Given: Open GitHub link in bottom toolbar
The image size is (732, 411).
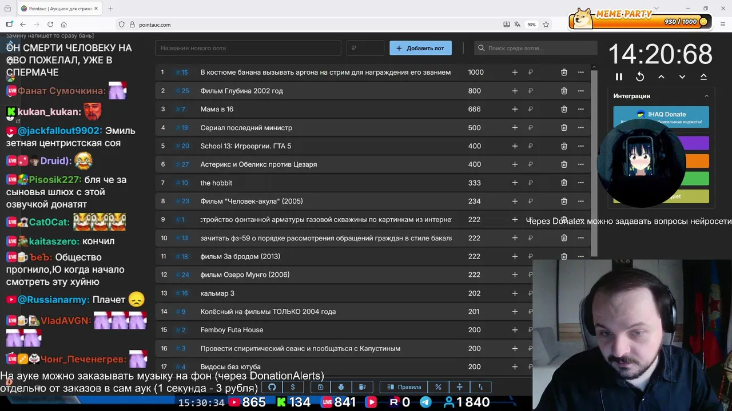Looking at the screenshot, I should [x=272, y=387].
